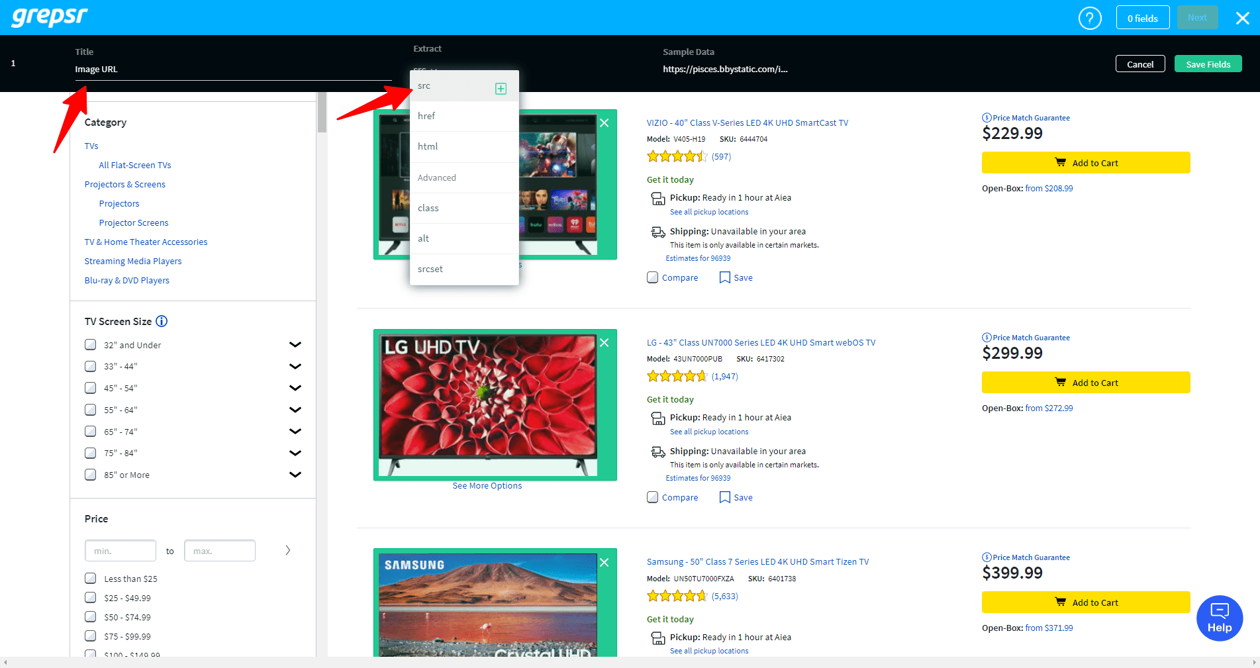
Task: Open the TV Screen Size info icon
Action: click(x=162, y=321)
